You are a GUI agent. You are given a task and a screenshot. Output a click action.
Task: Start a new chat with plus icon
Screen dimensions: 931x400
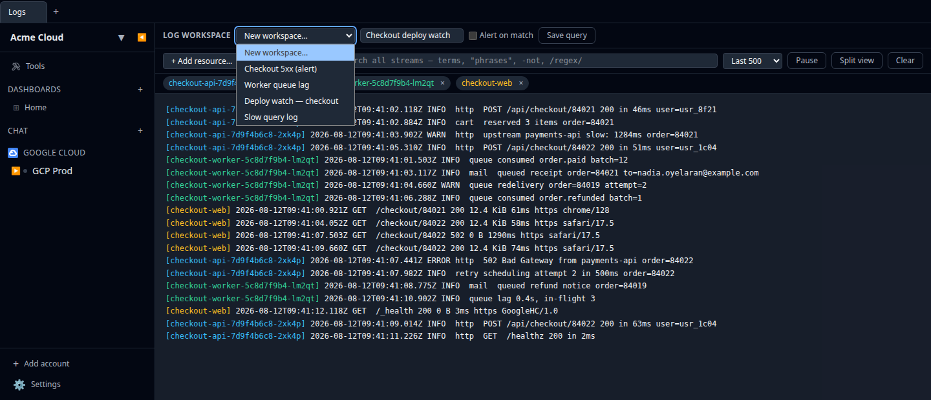pyautogui.click(x=140, y=131)
